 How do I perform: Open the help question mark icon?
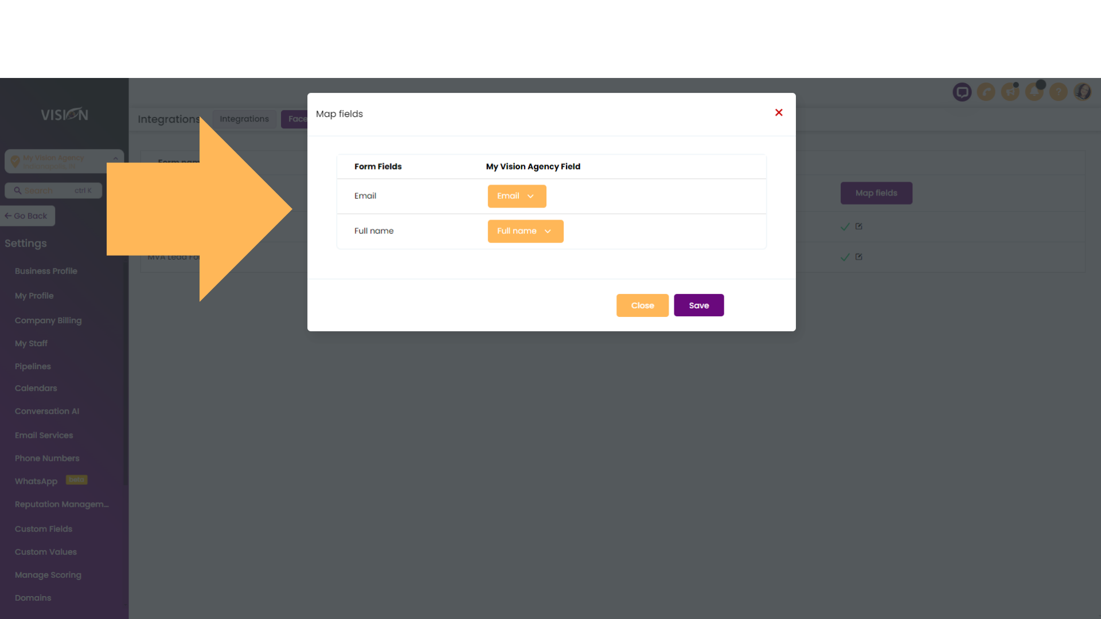pos(1059,92)
